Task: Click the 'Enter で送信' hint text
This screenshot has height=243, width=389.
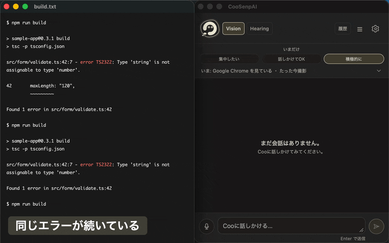Action: point(353,239)
